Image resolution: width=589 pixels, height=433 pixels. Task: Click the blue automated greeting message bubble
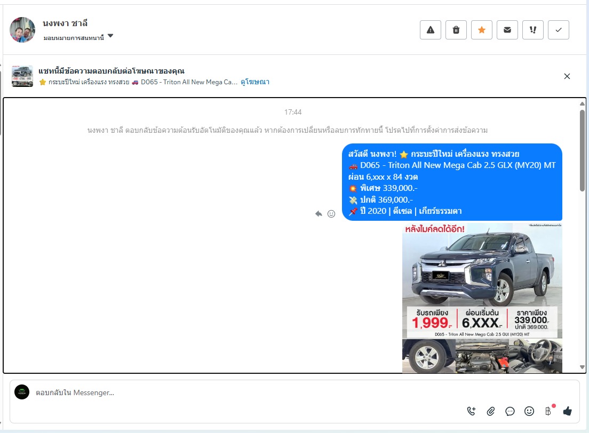452,182
